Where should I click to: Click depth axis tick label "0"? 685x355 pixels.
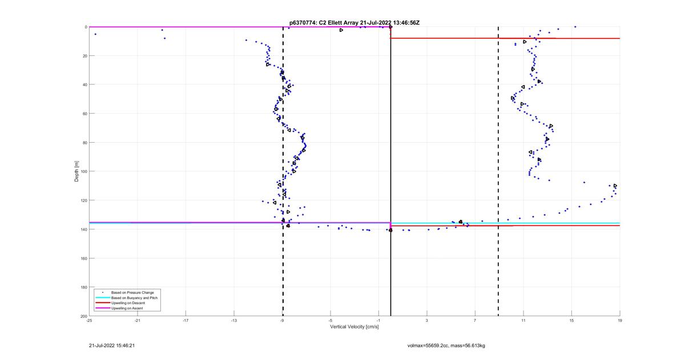[85, 27]
